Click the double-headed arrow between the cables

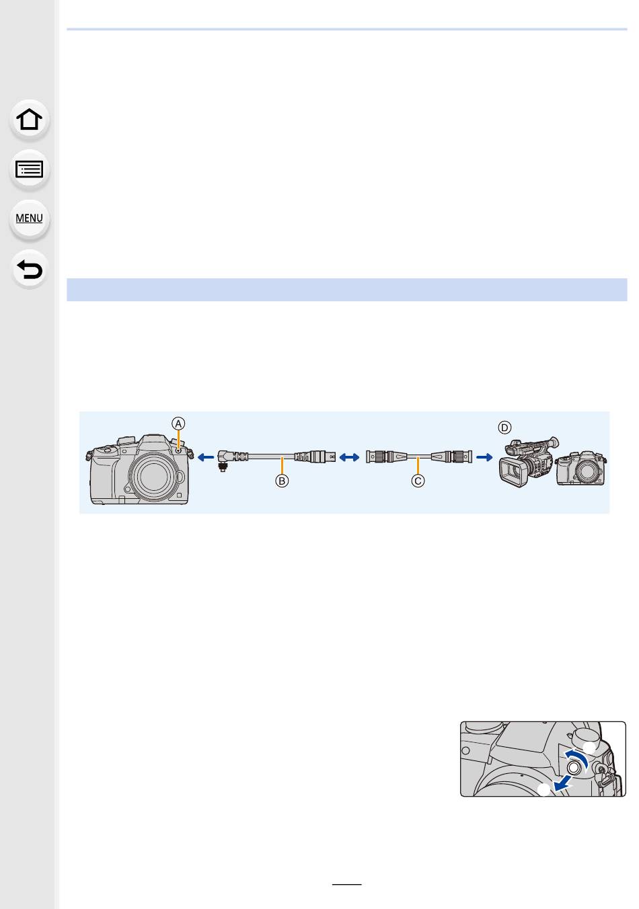(x=350, y=457)
